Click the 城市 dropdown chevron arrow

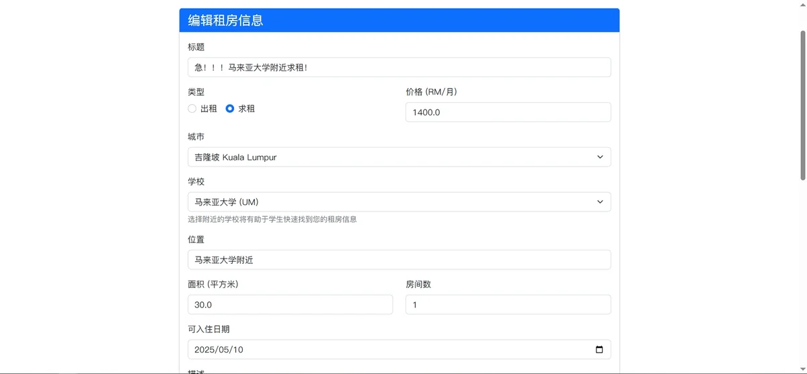pyautogui.click(x=600, y=157)
